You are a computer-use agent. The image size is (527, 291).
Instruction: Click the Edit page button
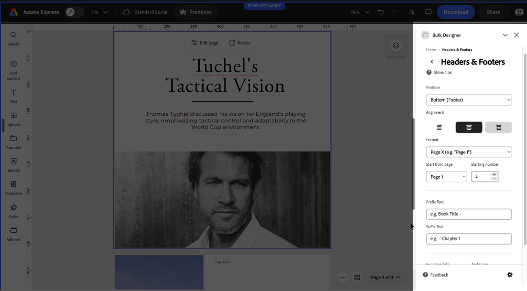pos(205,43)
